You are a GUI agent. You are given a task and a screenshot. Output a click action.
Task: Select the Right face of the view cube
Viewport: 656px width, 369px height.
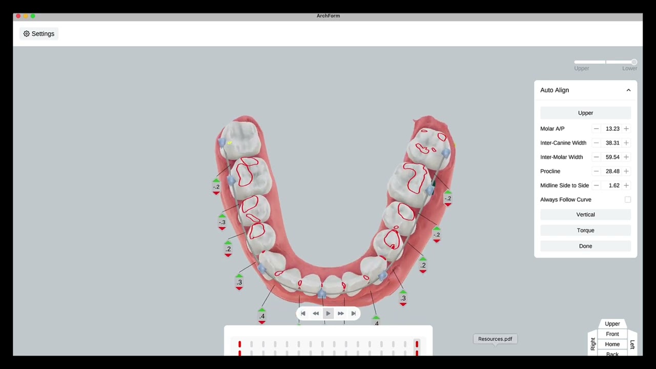click(x=593, y=344)
